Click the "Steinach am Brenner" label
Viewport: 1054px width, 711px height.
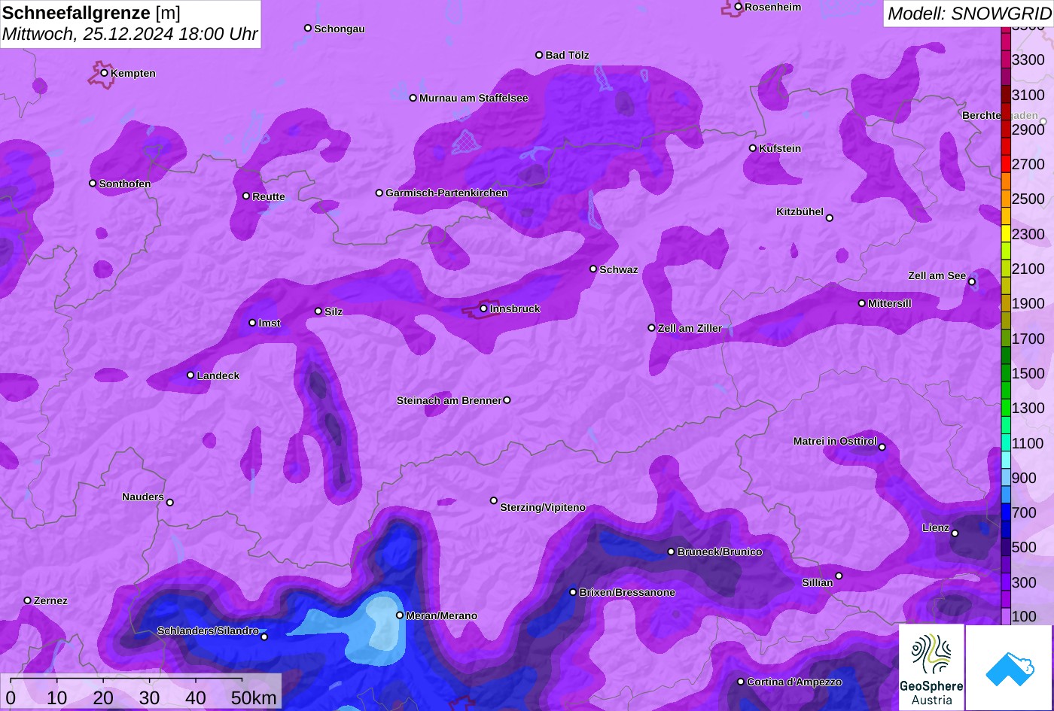[449, 401]
